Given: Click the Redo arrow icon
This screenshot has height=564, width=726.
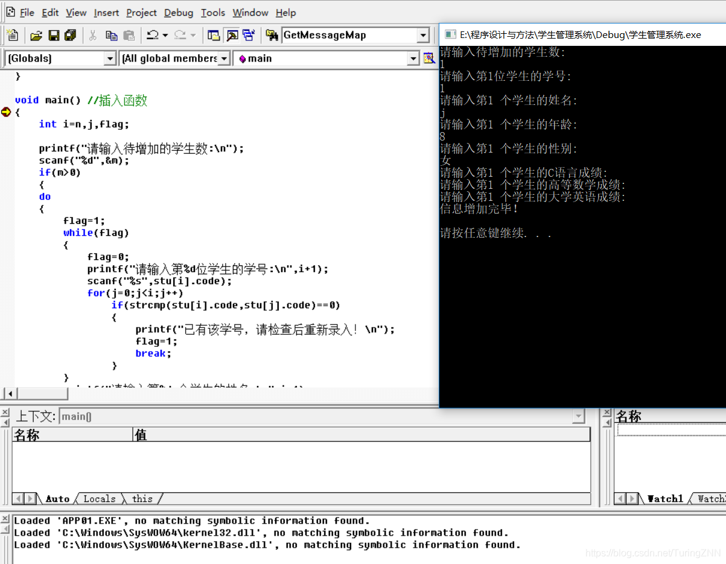Looking at the screenshot, I should 180,35.
